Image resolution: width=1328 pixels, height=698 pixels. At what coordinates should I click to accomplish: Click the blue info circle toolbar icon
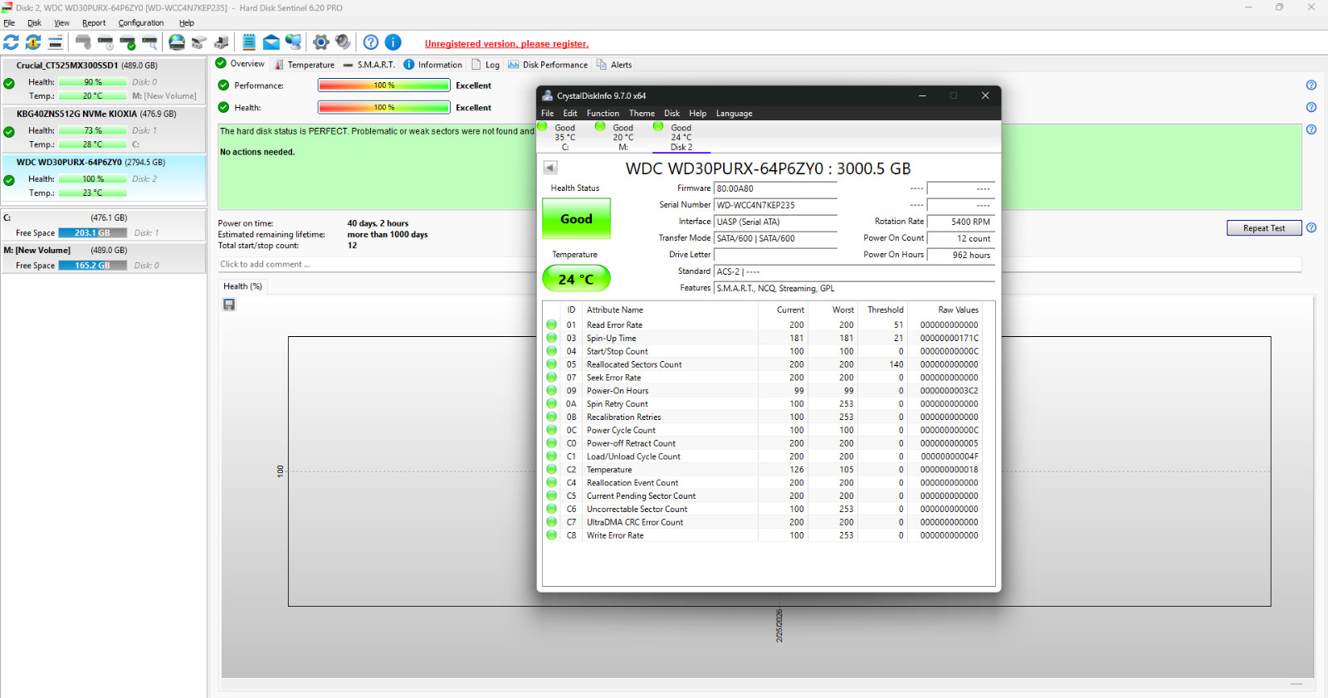393,42
